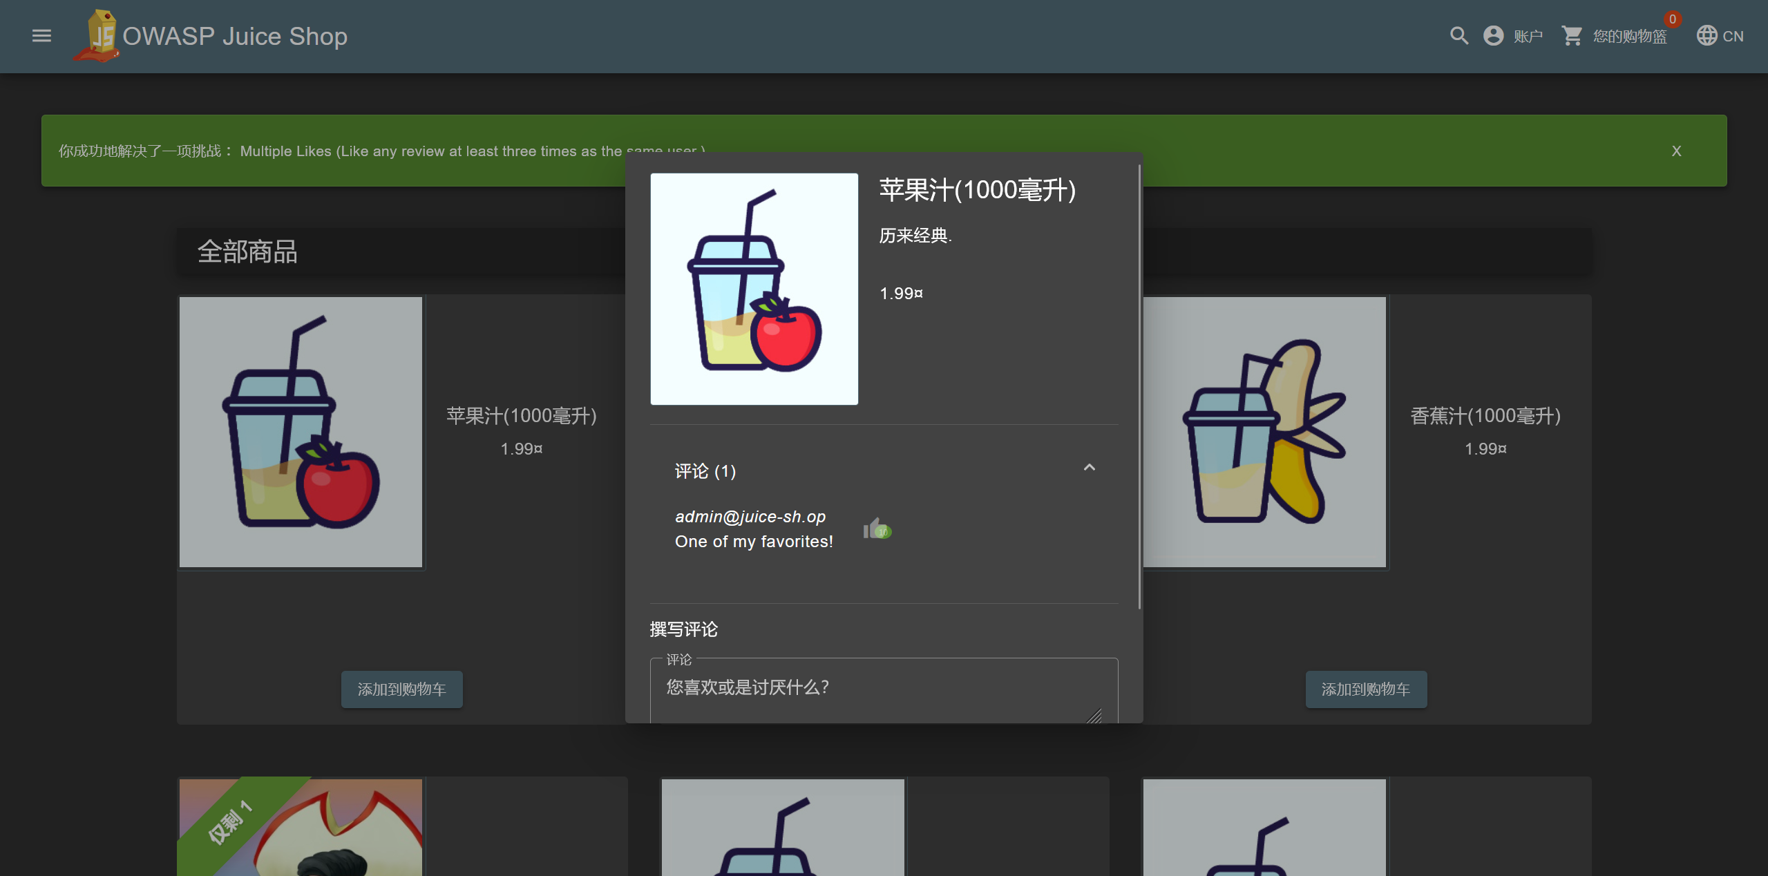Open the banana juice product thumbnail
1768x876 pixels.
pyautogui.click(x=1264, y=432)
